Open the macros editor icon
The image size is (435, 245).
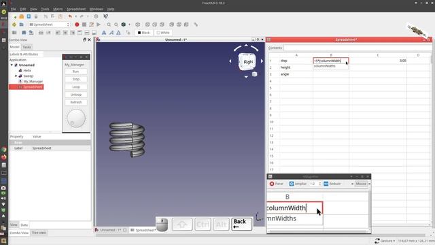91,24
